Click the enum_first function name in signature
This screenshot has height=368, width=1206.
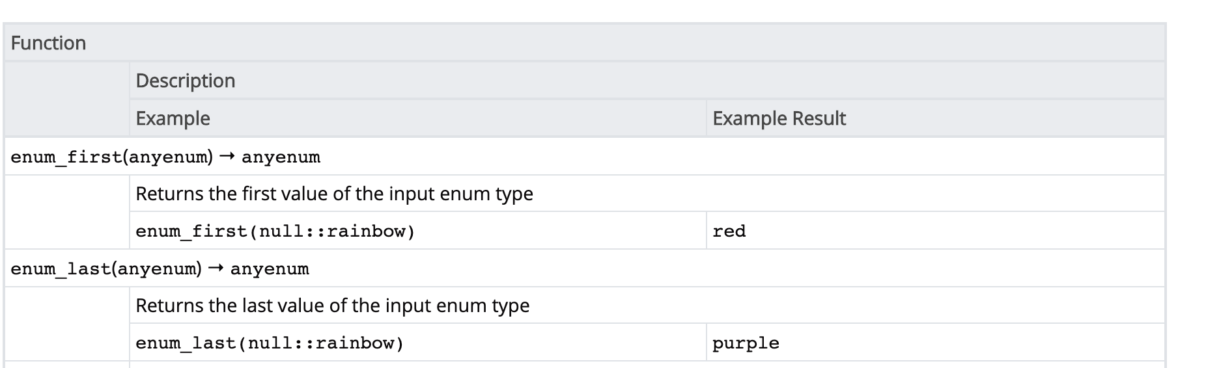click(x=66, y=157)
